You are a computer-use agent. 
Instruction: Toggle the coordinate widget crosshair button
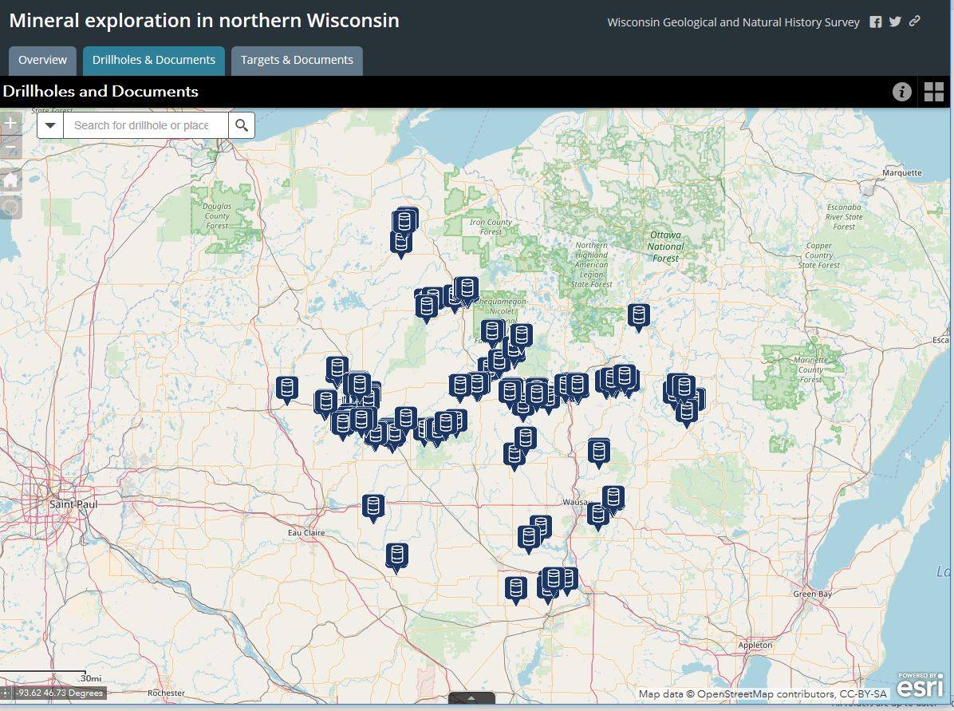point(6,693)
